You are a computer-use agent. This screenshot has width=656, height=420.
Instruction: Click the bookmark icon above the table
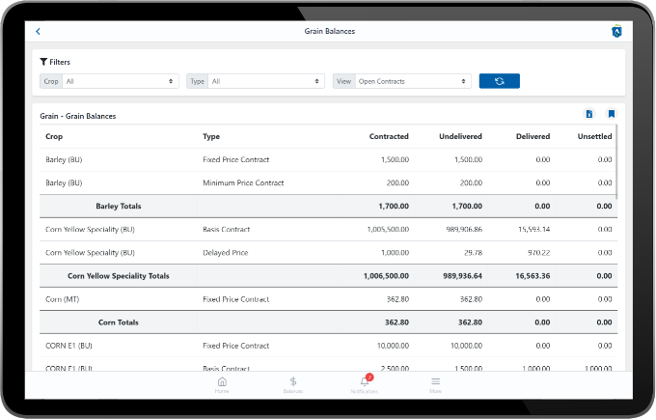coord(611,115)
